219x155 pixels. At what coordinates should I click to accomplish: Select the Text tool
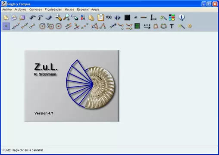click(172, 26)
